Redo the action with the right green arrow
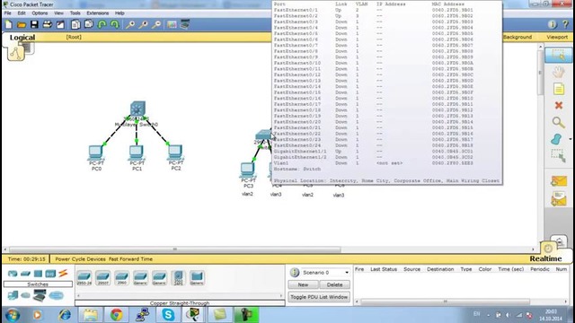 tap(115, 24)
